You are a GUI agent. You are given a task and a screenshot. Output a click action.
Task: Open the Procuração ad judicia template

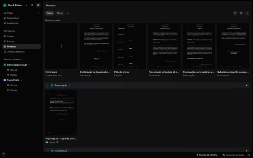click(164, 46)
